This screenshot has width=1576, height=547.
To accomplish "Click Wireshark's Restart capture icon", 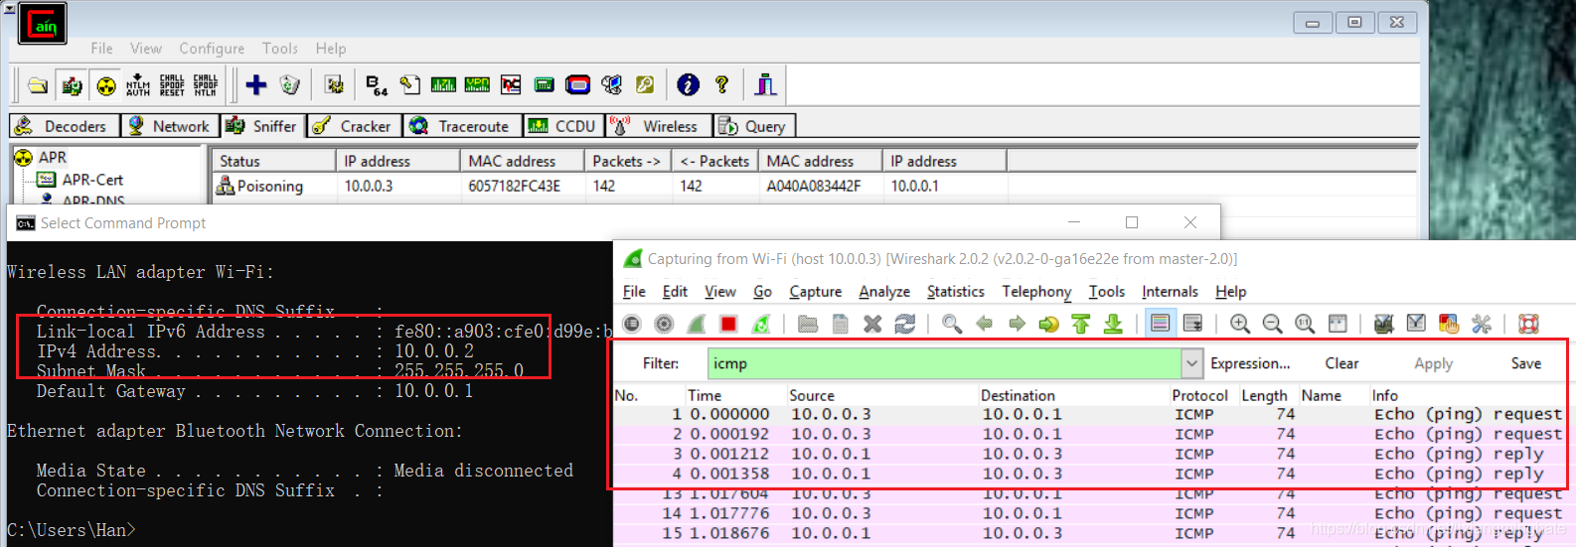I will pyautogui.click(x=761, y=324).
